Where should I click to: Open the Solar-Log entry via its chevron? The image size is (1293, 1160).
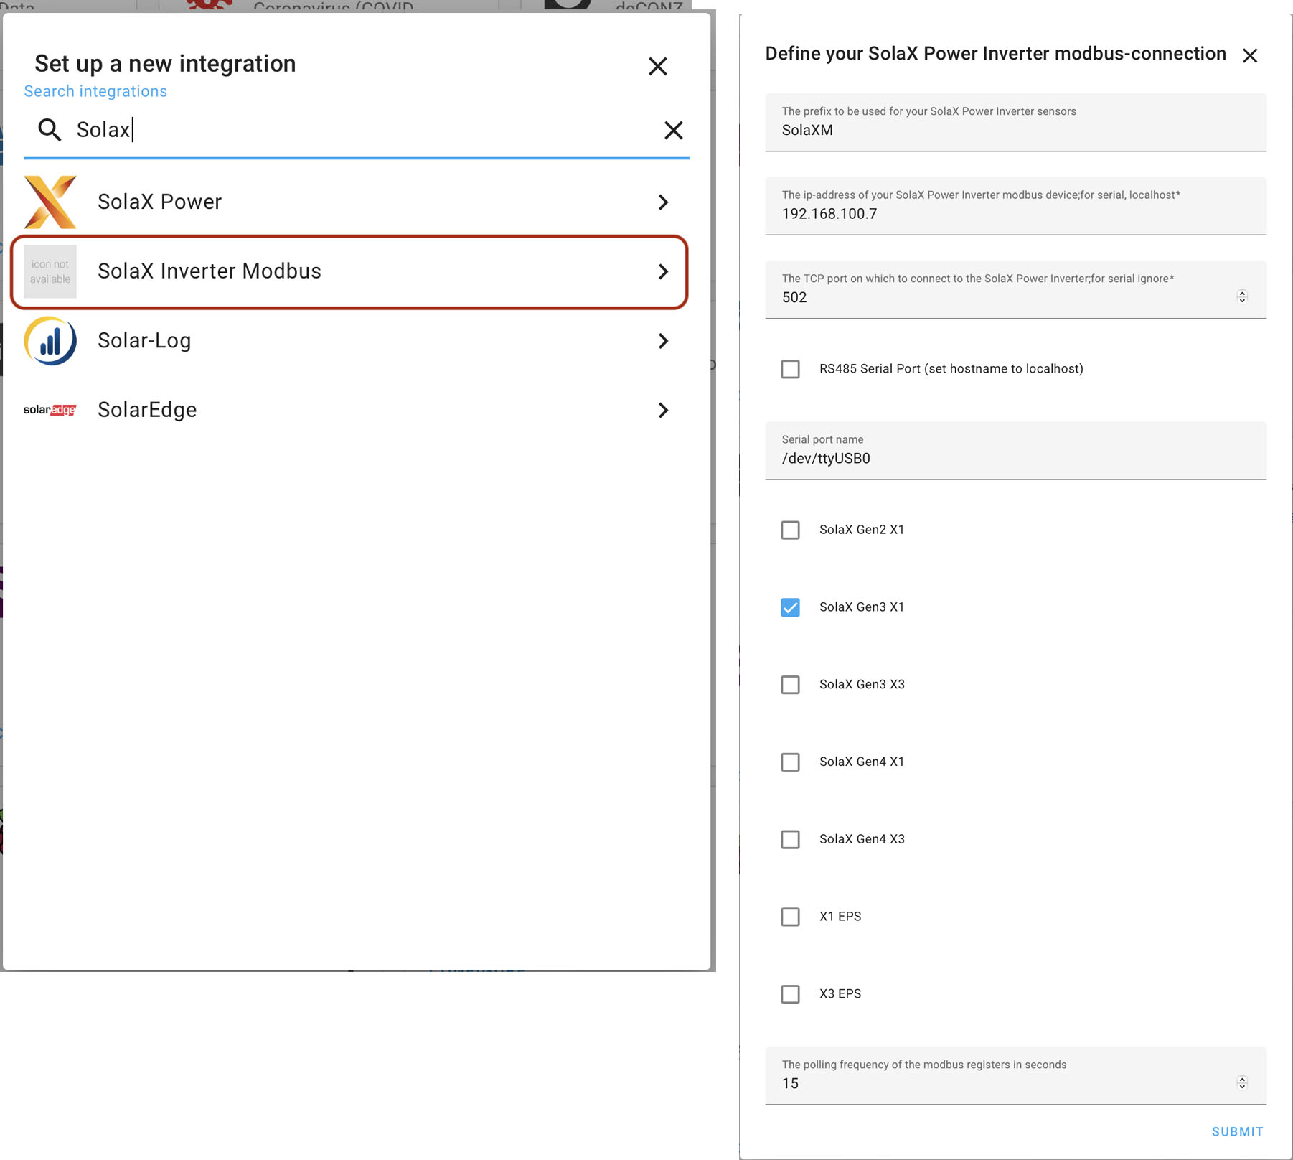click(x=663, y=340)
